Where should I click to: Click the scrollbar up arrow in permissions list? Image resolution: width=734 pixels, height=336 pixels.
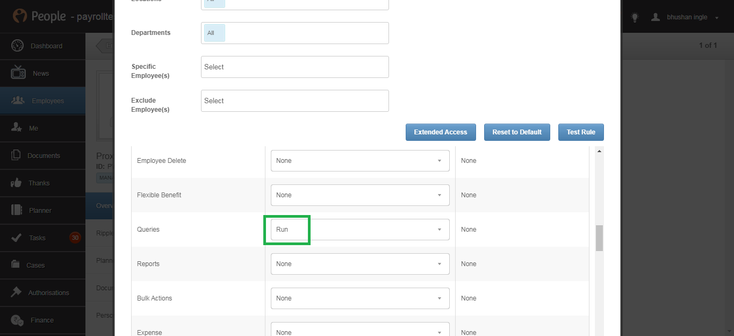tap(600, 151)
